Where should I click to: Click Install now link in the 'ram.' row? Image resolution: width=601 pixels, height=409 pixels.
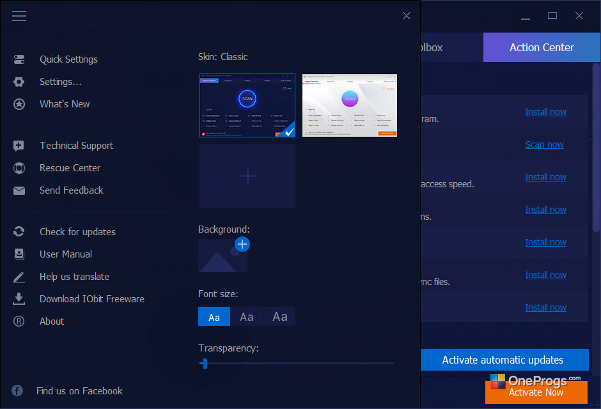coord(545,112)
